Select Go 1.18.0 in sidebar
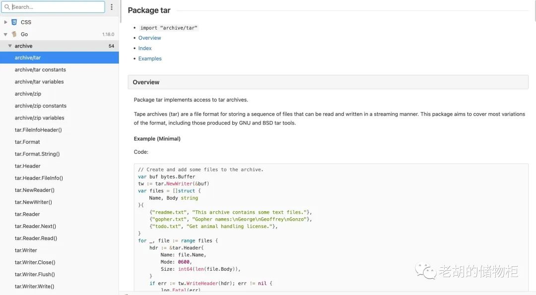The width and height of the screenshot is (536, 295). pos(60,34)
